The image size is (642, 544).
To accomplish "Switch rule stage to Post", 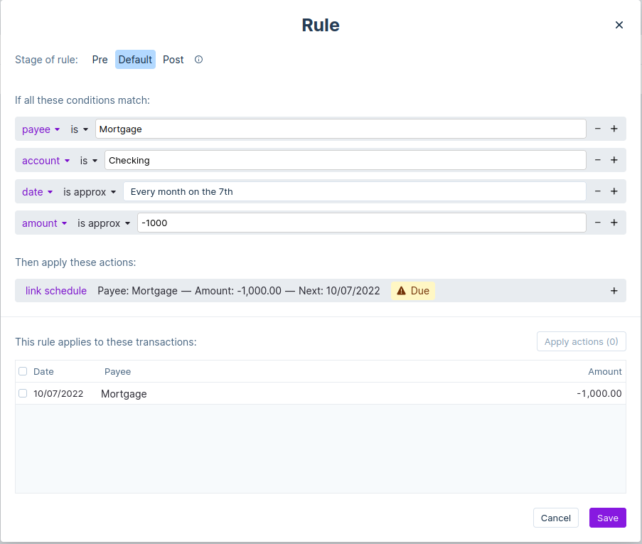I will [x=173, y=60].
